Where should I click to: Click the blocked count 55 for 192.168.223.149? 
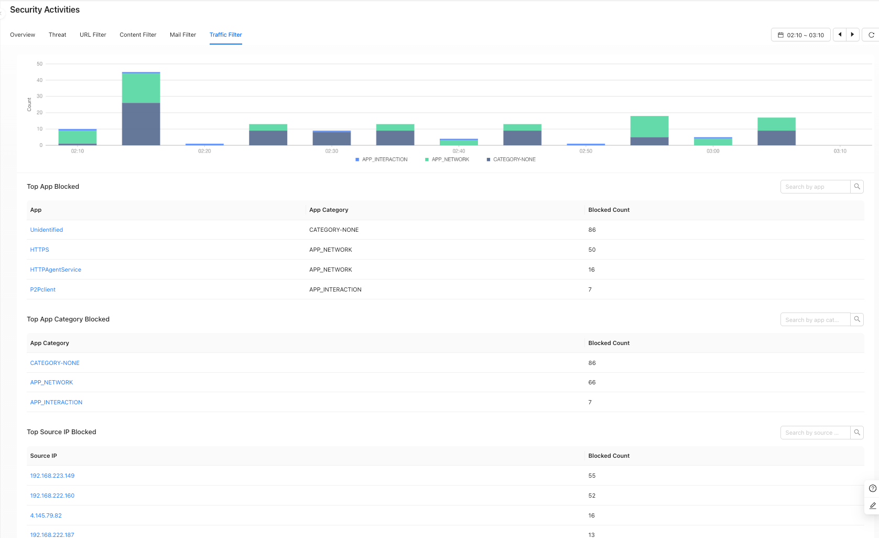(592, 476)
